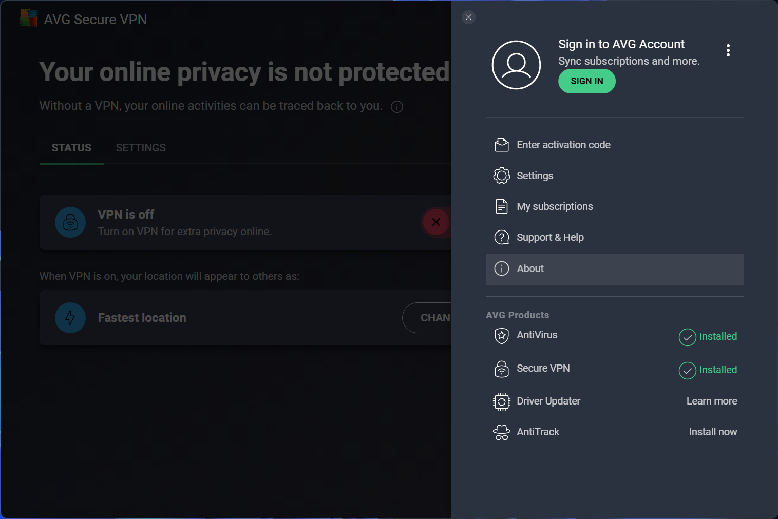Open My subscriptions
This screenshot has width=778, height=519.
(615, 207)
